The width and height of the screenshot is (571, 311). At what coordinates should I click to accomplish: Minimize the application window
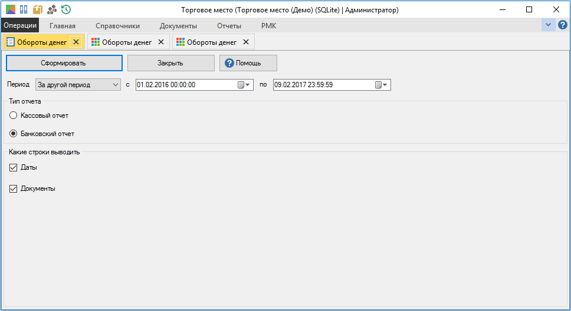click(x=503, y=9)
